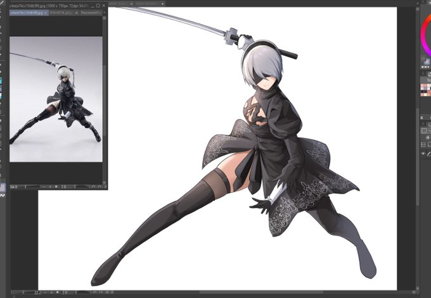Select the gray main color square below wheel

click(x=423, y=58)
